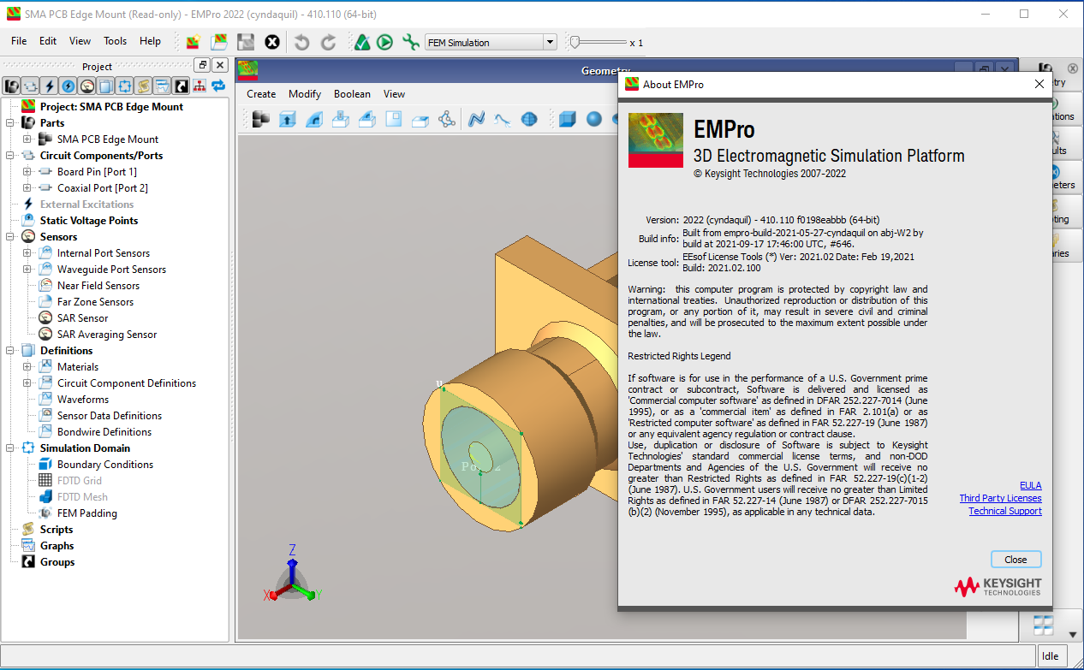
Task: Click the green validate-checkmark simulation icon
Action: (362, 42)
